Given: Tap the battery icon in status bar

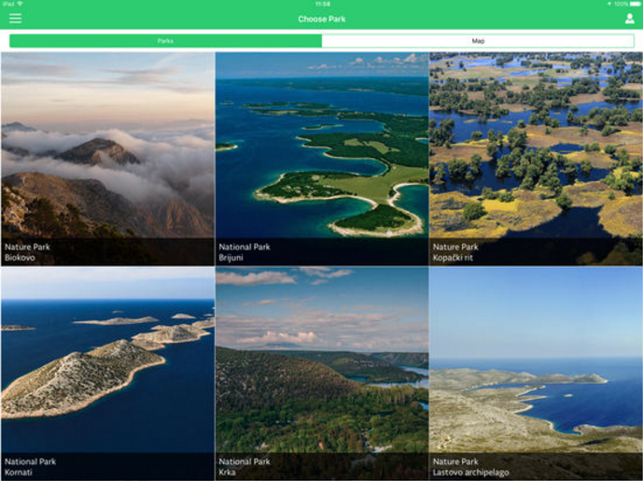Looking at the screenshot, I should coord(634,4).
